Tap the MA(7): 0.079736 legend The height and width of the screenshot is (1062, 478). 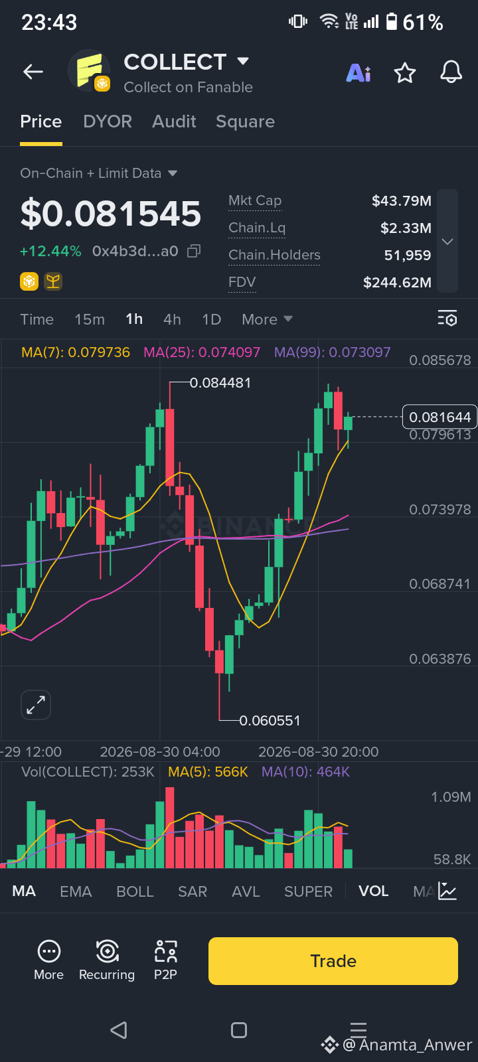76,352
